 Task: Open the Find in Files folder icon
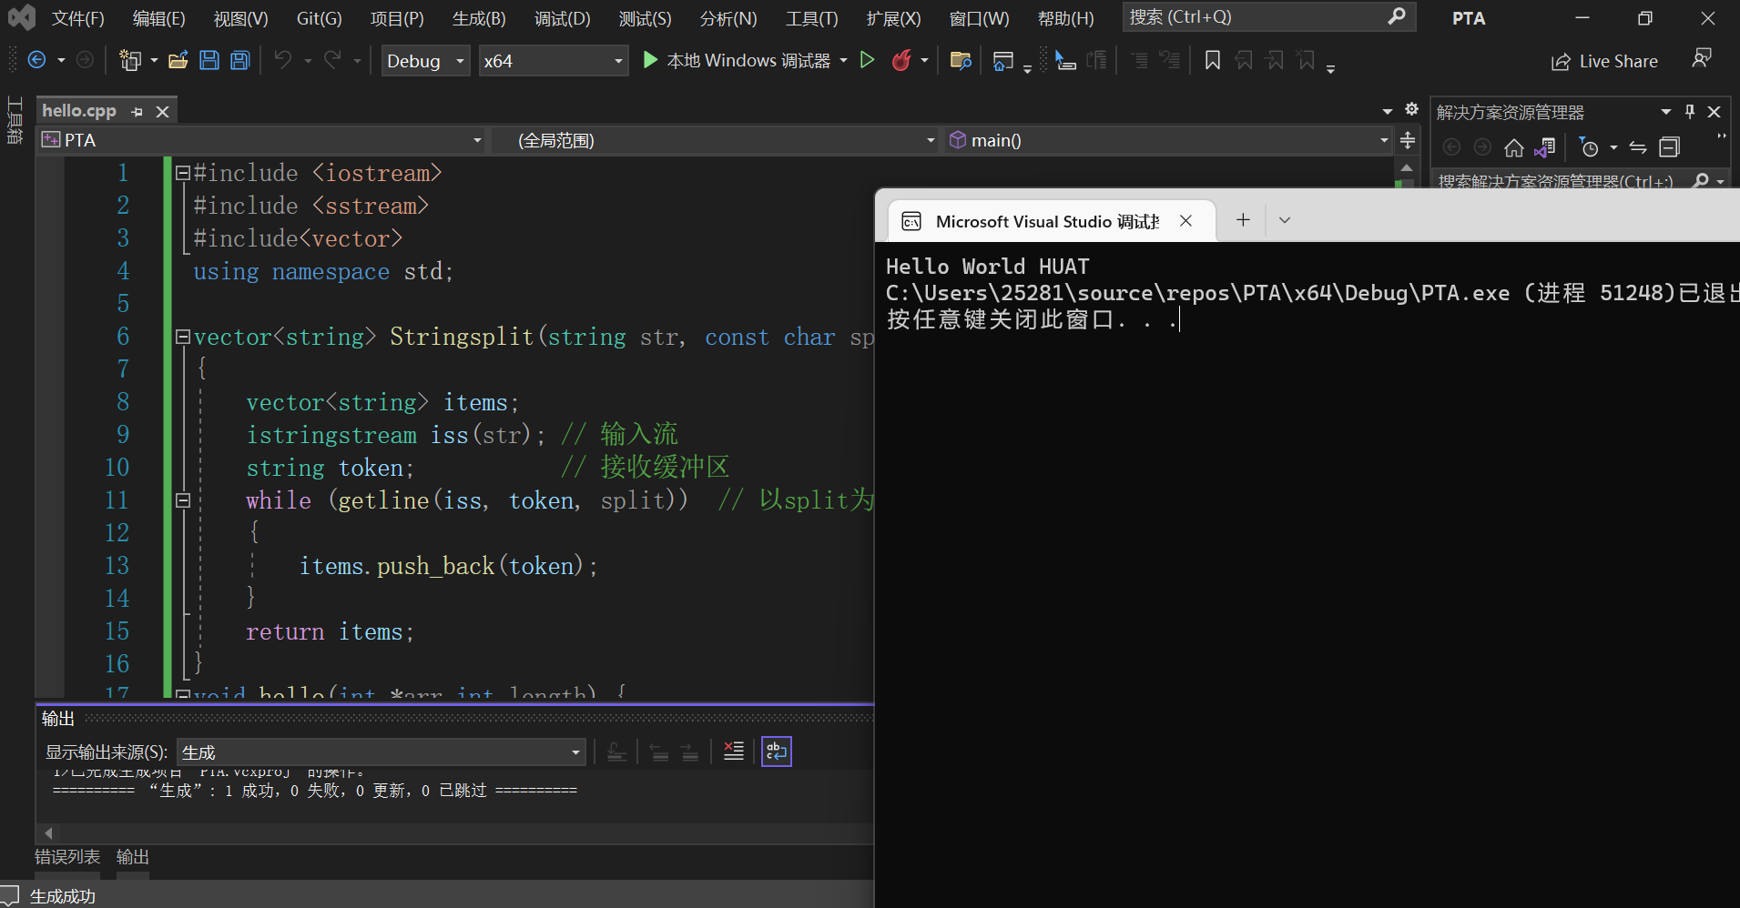960,61
